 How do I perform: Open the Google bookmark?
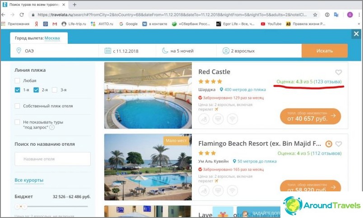coord(128,24)
